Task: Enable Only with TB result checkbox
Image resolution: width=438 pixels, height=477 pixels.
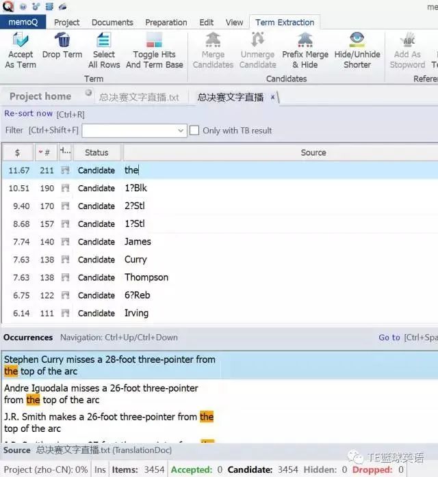Action: [x=194, y=131]
